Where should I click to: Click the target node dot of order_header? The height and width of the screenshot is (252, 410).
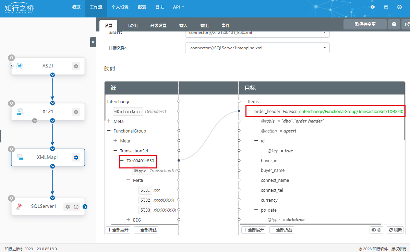click(x=239, y=111)
